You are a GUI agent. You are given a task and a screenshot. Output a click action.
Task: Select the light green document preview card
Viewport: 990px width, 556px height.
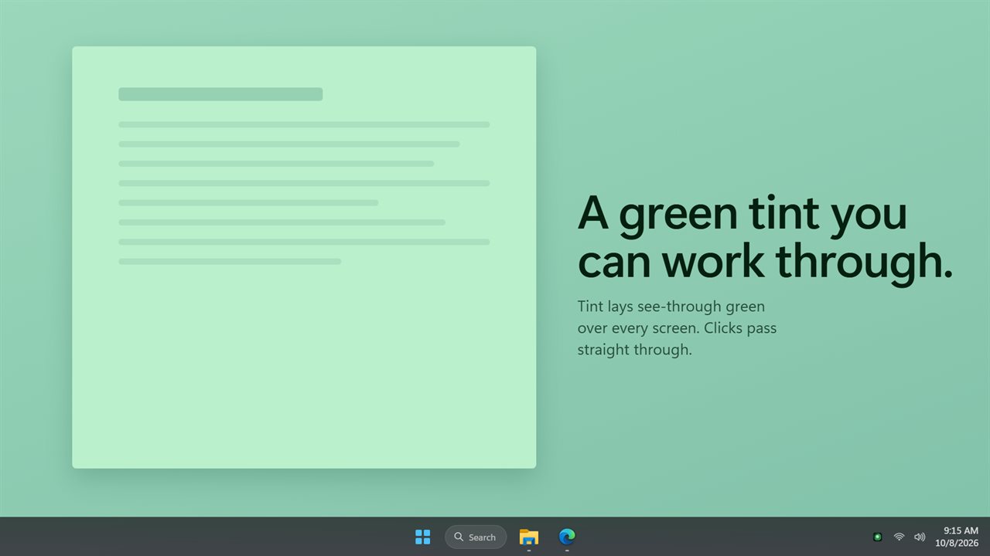304,257
